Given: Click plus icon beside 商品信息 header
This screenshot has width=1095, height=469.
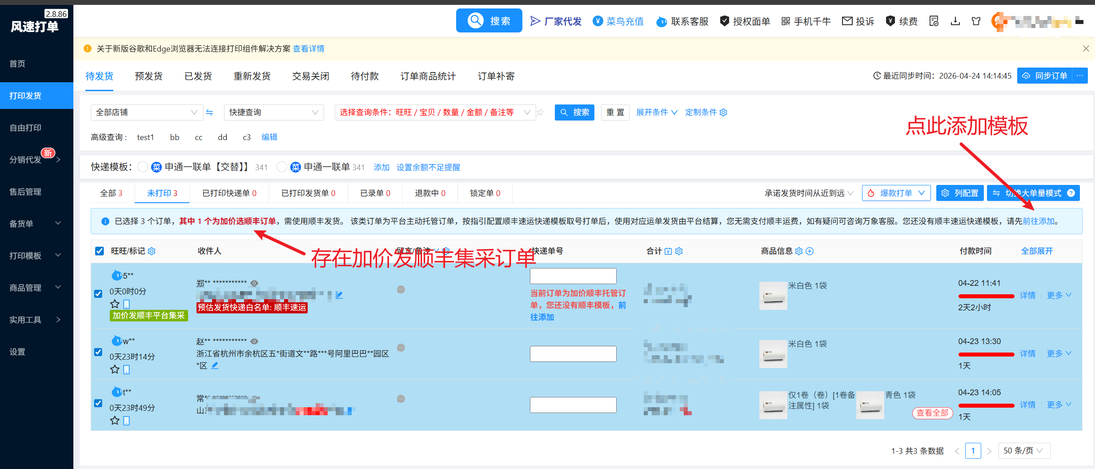Looking at the screenshot, I should (x=810, y=251).
